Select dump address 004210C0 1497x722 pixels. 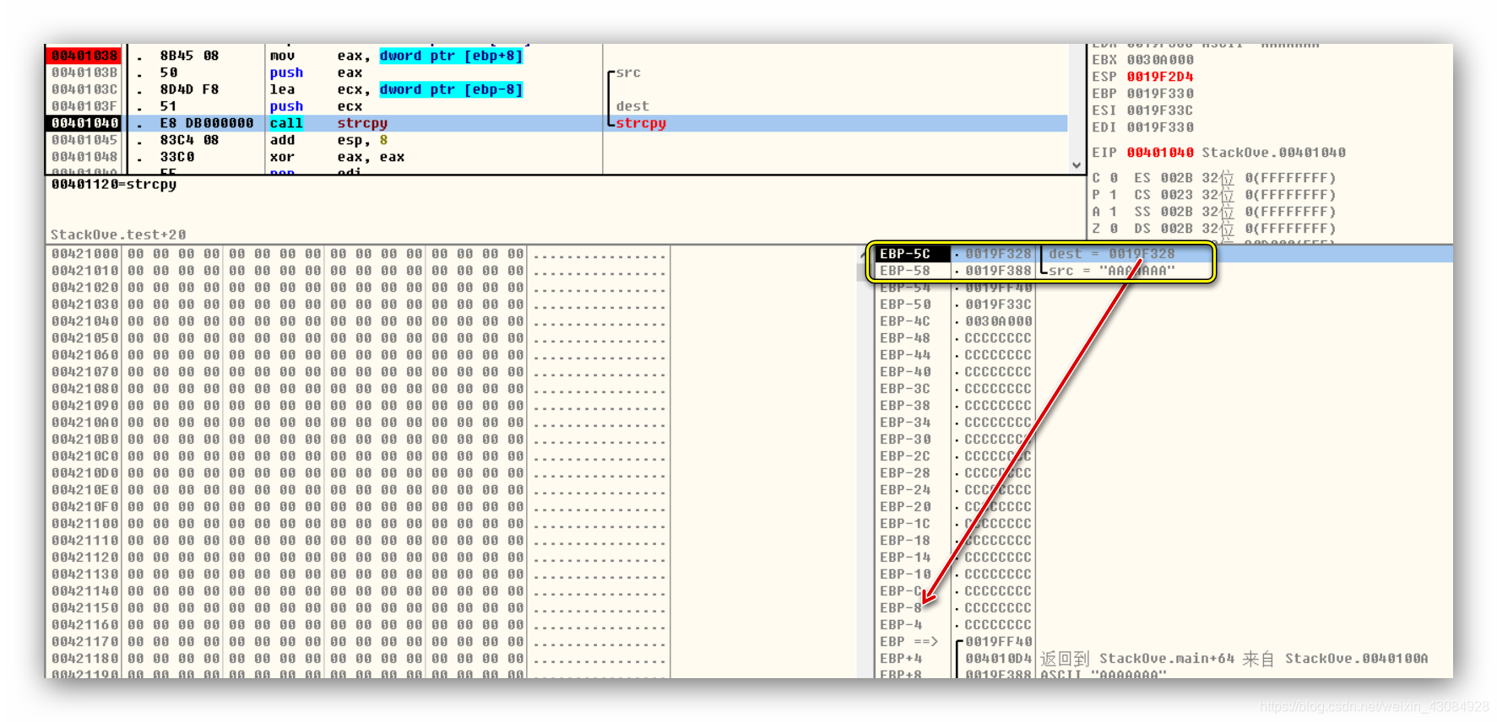[84, 456]
